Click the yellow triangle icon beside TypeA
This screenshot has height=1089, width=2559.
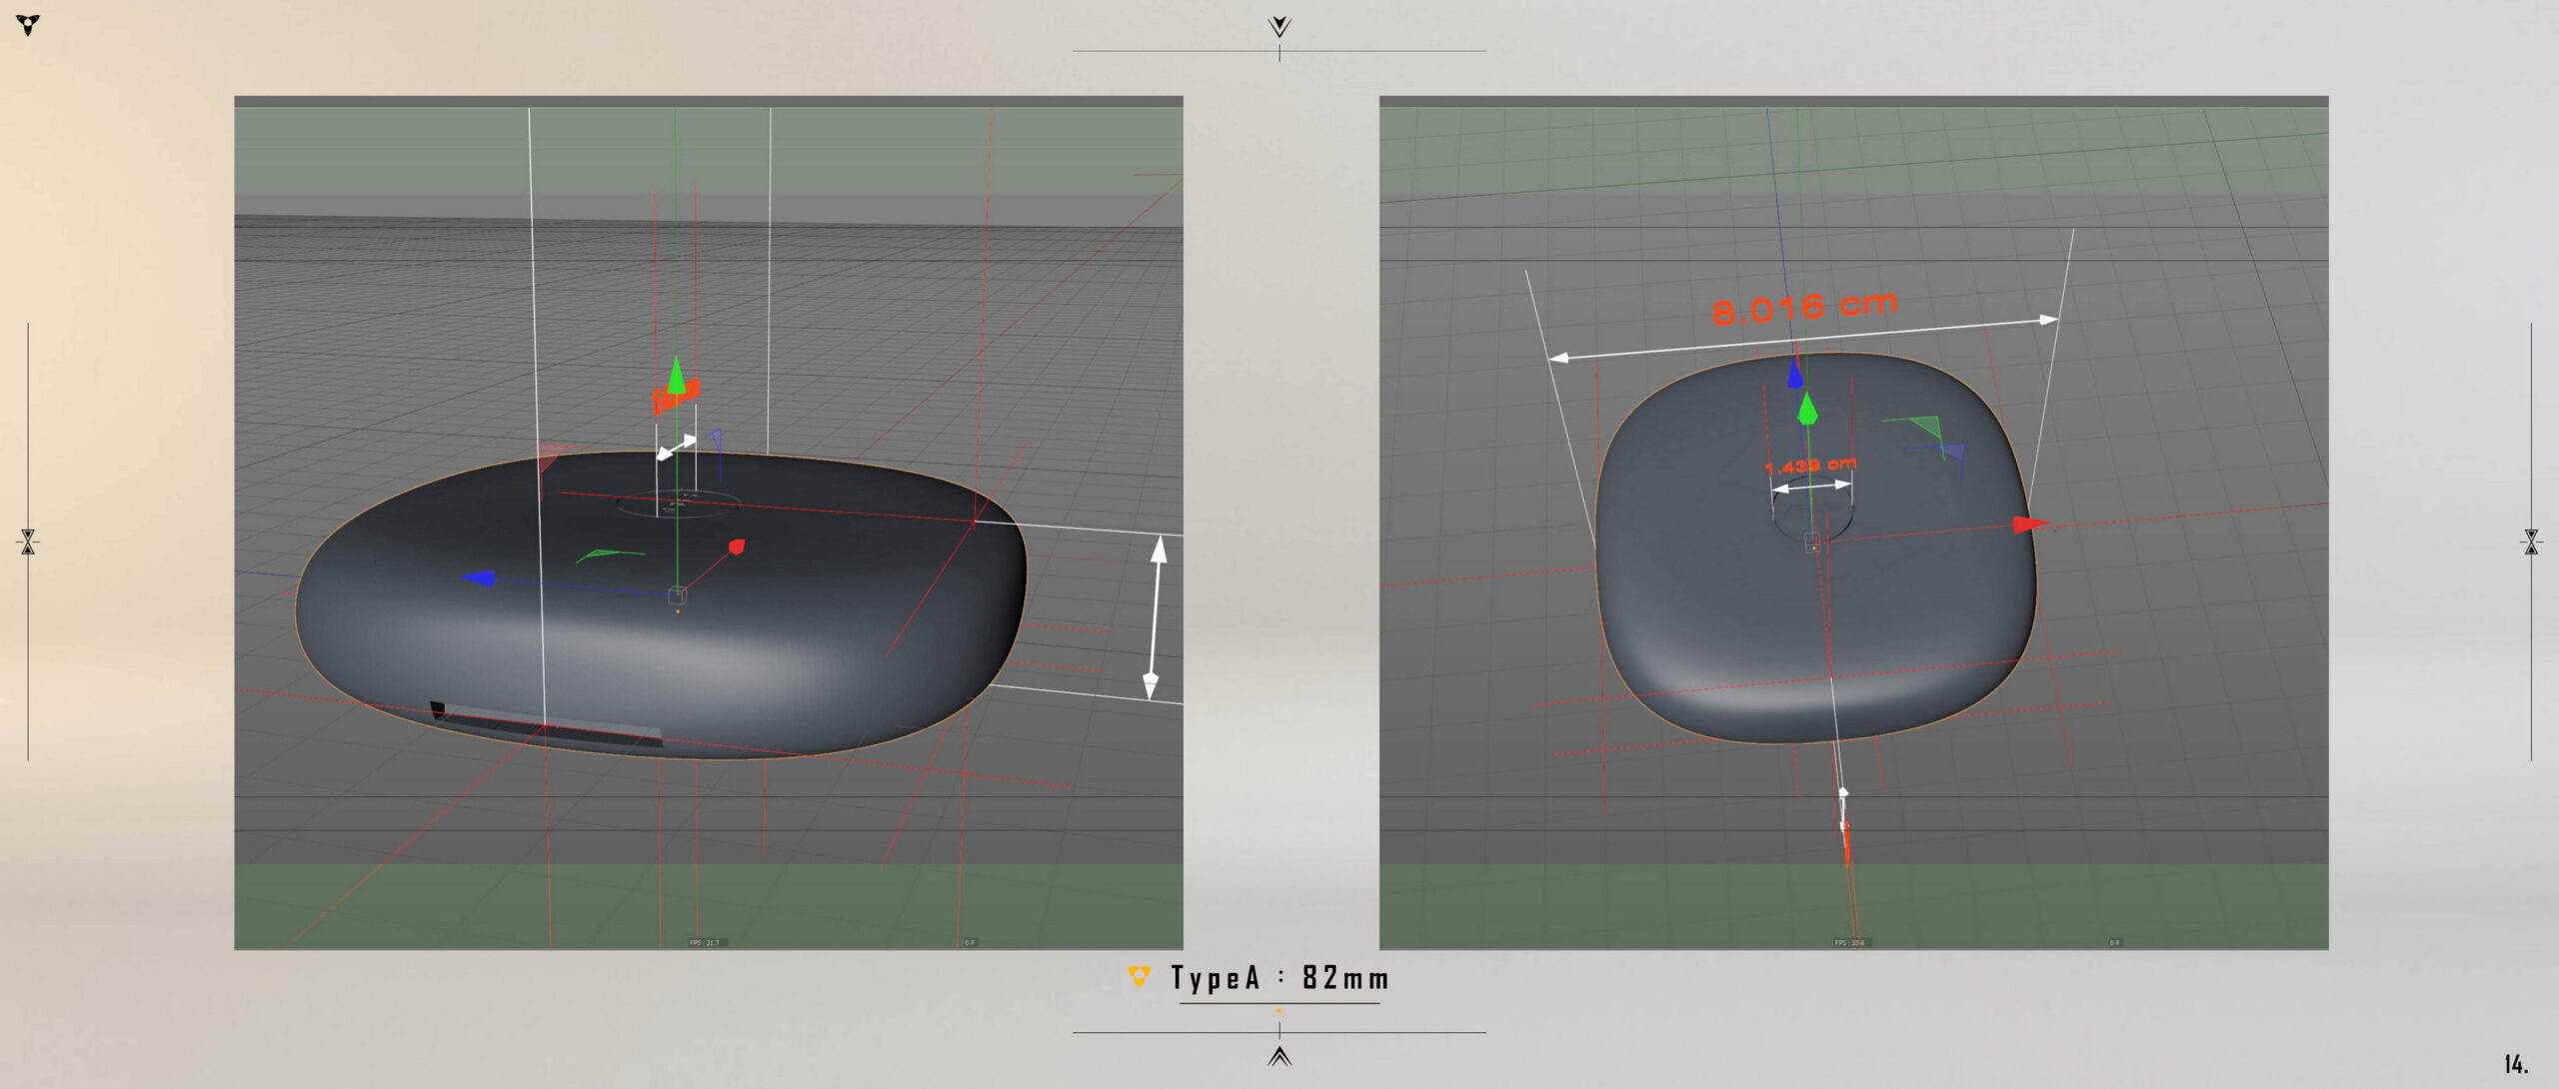(x=1138, y=976)
